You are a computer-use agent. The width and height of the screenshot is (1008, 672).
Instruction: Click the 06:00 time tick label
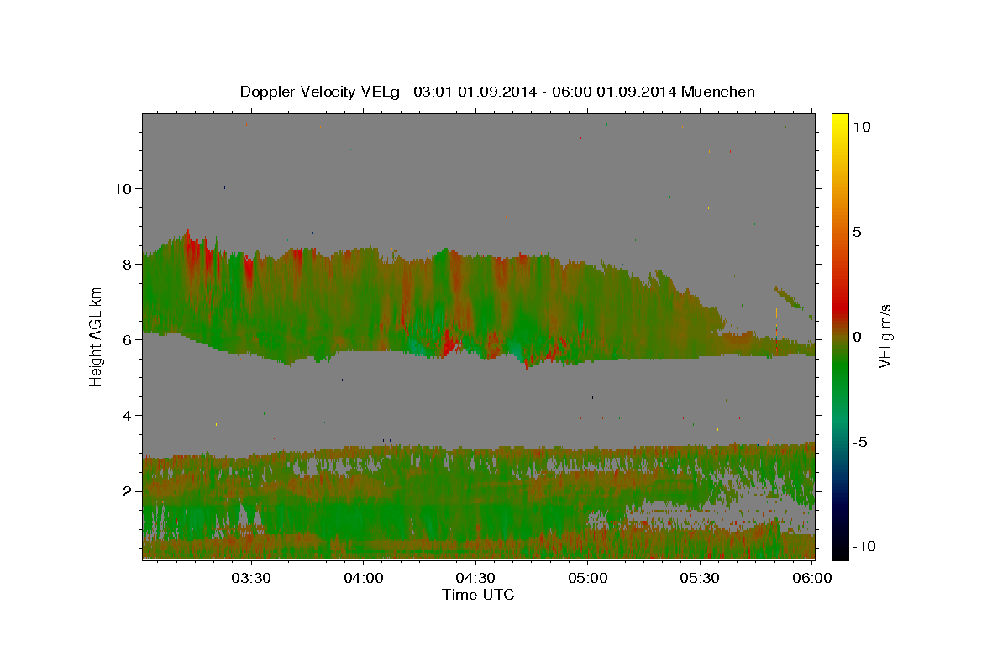pos(812,578)
